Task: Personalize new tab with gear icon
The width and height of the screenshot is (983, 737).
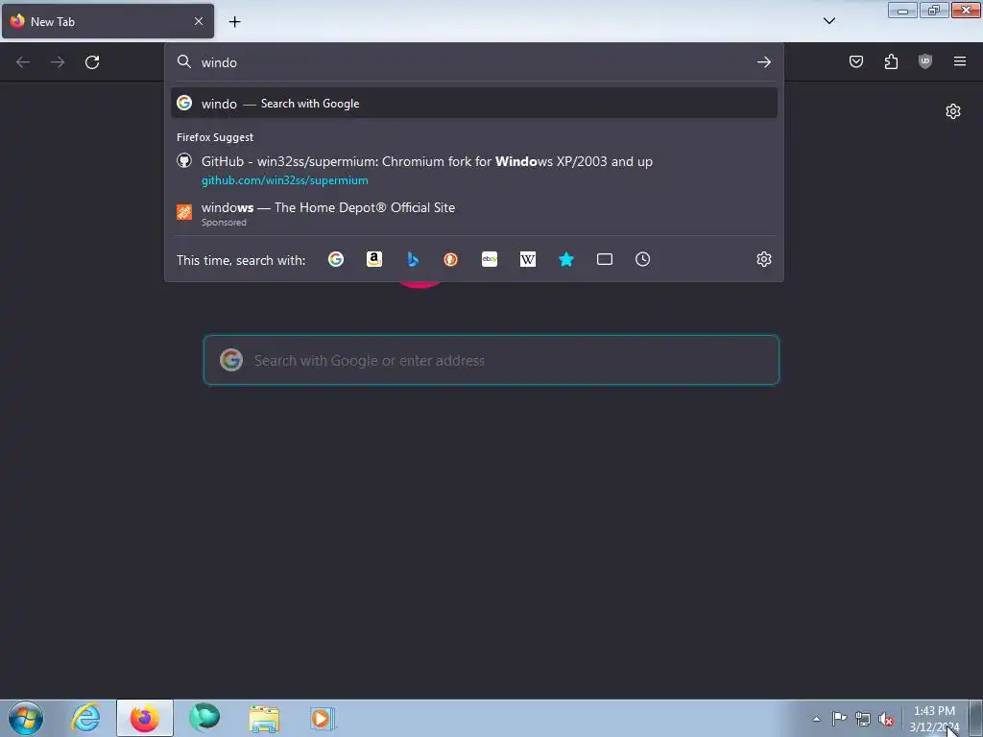Action: point(953,111)
